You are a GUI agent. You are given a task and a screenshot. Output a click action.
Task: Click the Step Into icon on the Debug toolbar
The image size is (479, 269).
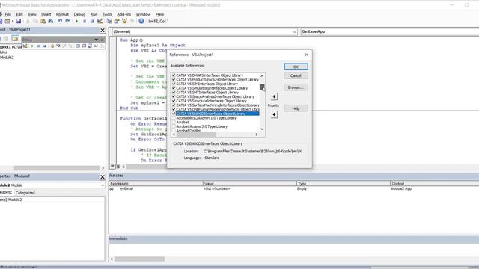pos(58,46)
